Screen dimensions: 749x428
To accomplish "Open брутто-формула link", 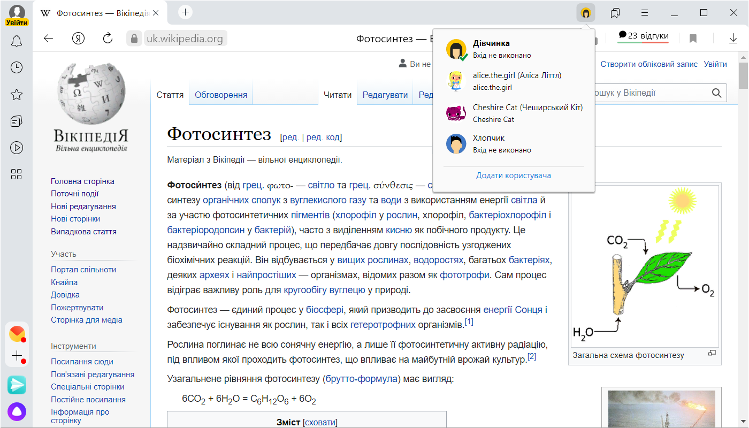I will click(361, 379).
